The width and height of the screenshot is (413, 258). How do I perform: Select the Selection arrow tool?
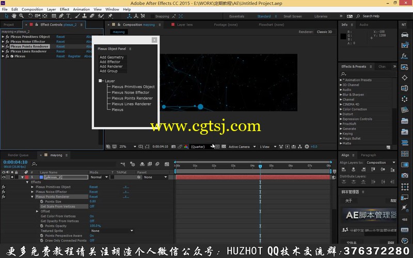coord(7,16)
